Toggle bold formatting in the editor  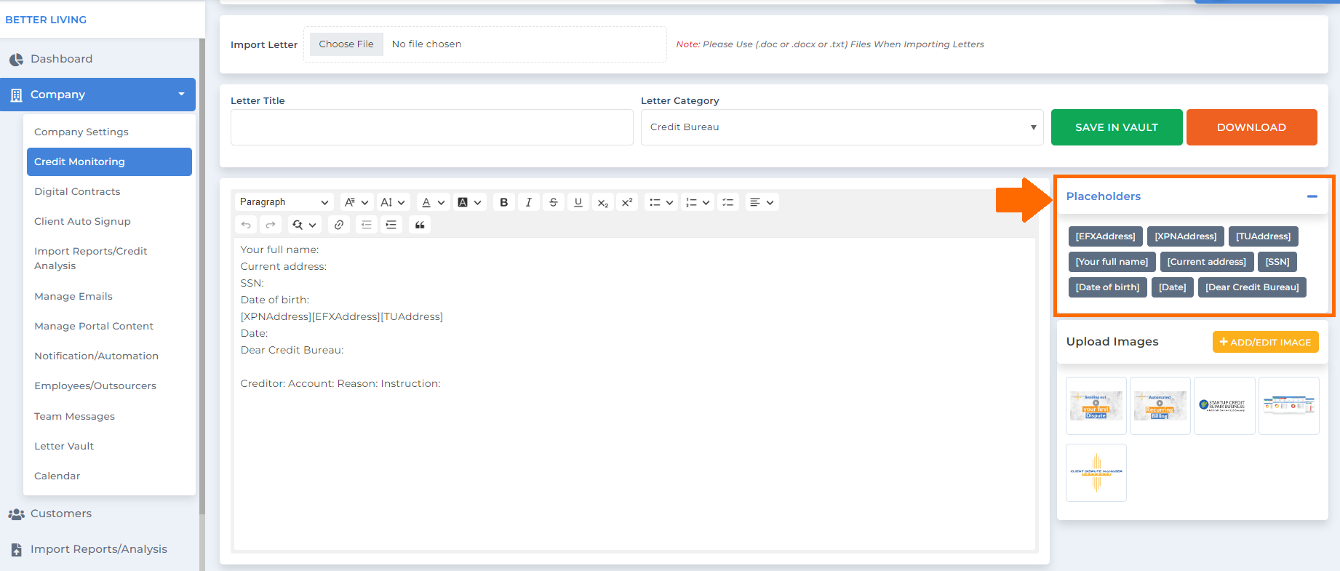tap(503, 202)
